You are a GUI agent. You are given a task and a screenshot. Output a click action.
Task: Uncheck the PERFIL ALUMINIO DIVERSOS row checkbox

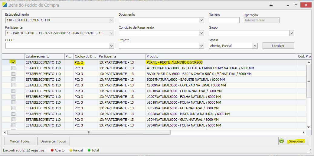[x=13, y=62]
